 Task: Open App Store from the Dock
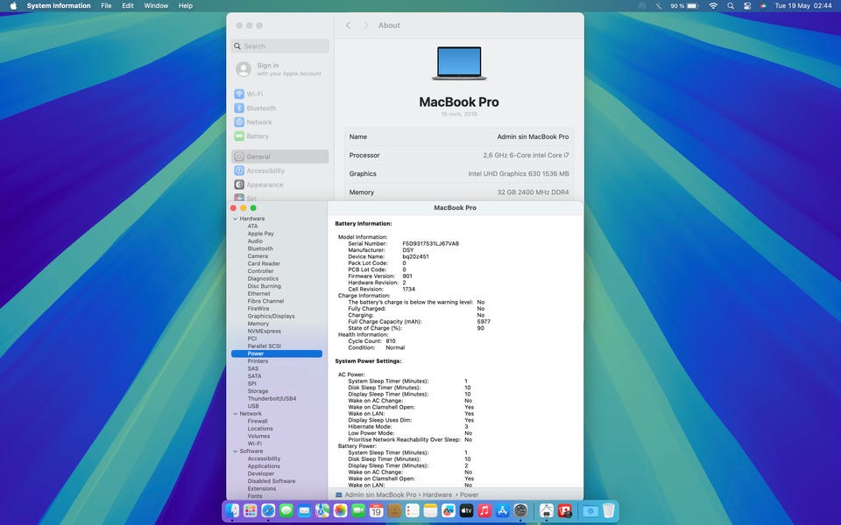tap(503, 510)
